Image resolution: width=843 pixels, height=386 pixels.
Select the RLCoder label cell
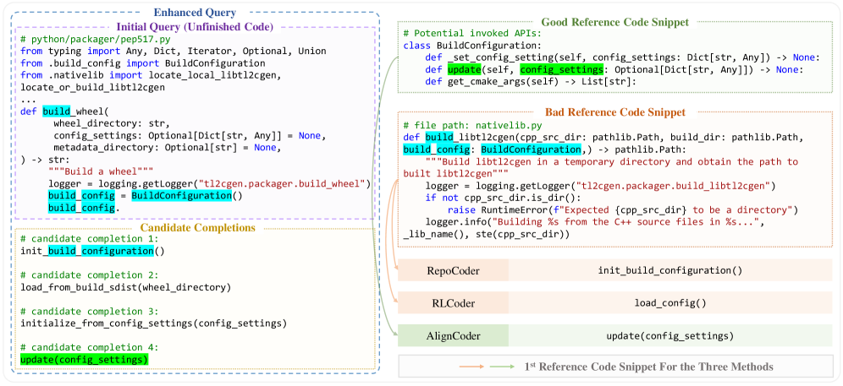coord(453,302)
